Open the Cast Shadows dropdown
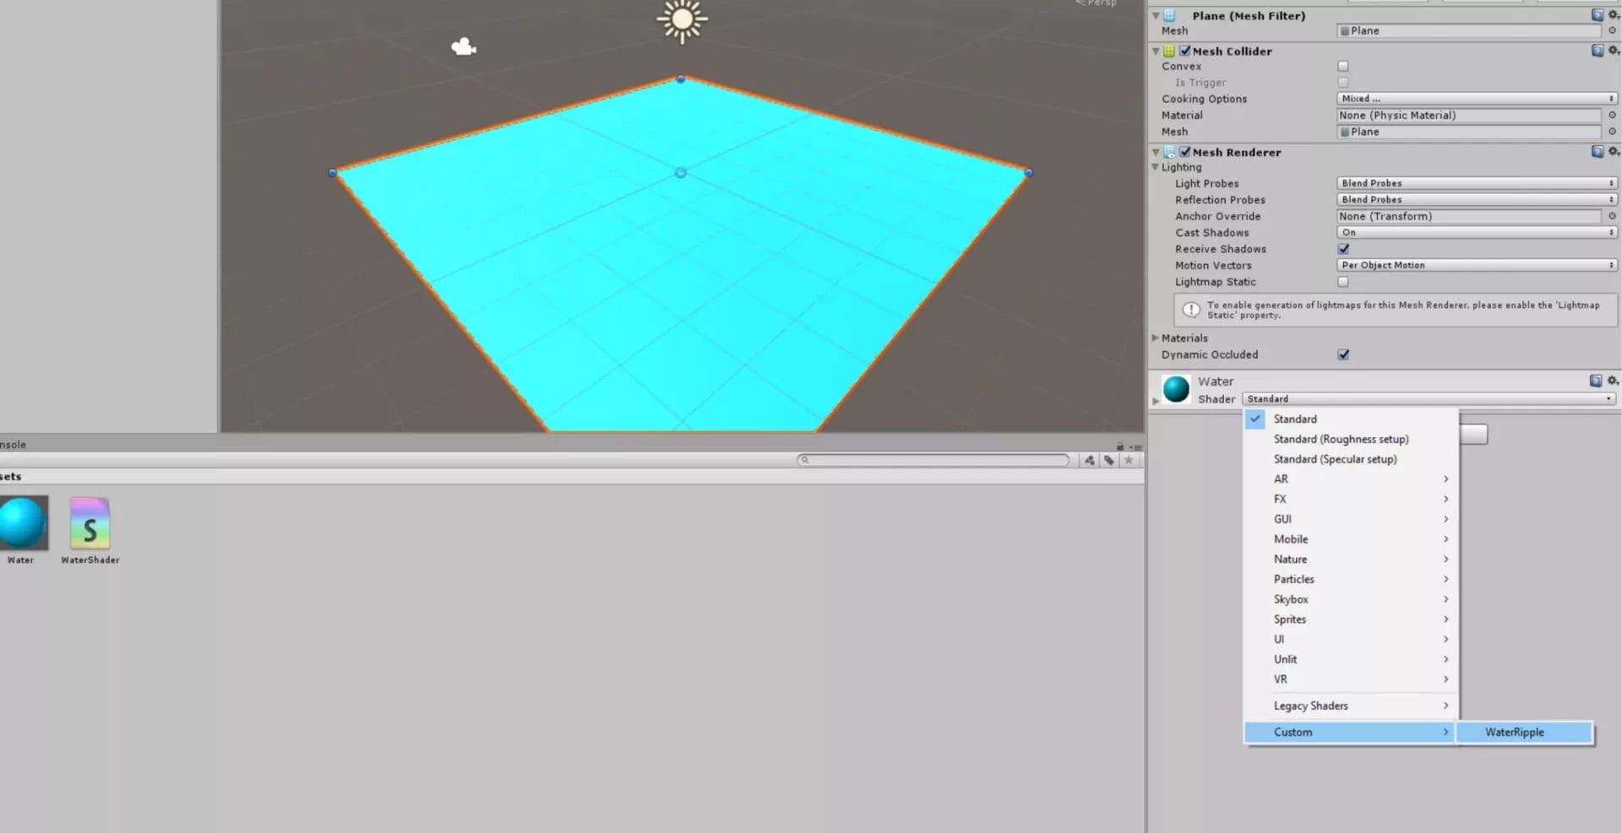The image size is (1622, 833). click(x=1474, y=232)
